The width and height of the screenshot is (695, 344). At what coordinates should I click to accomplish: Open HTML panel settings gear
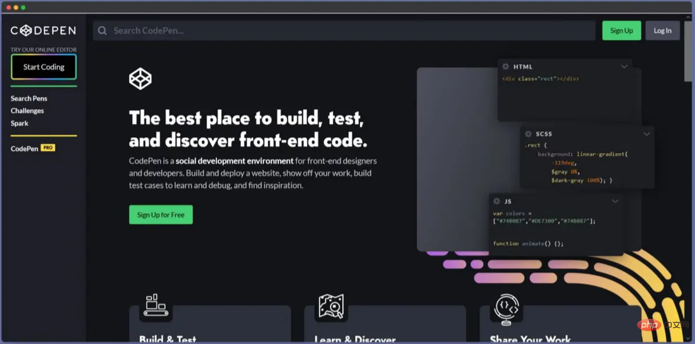coord(506,67)
